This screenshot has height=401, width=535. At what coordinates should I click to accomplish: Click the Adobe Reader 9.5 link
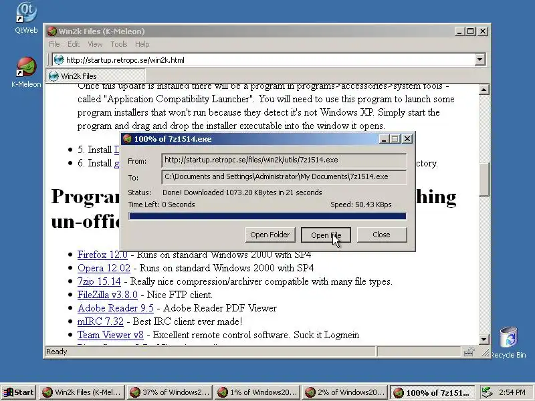point(115,308)
